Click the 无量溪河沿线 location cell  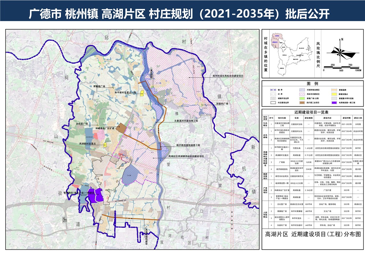click(x=296, y=124)
